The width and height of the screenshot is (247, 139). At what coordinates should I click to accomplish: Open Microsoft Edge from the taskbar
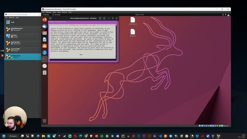point(81,136)
